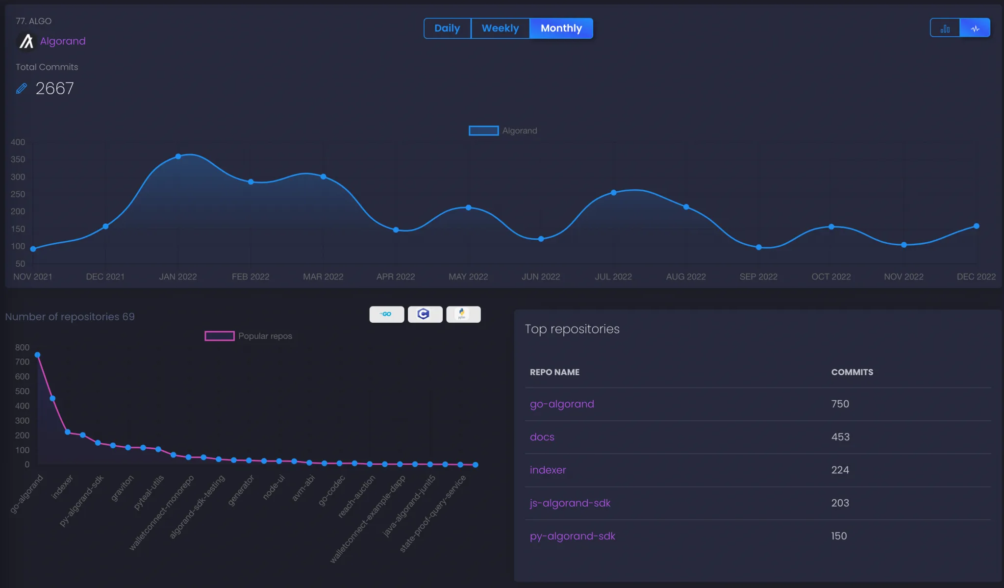Toggle the Algorand legend series

[x=484, y=131]
